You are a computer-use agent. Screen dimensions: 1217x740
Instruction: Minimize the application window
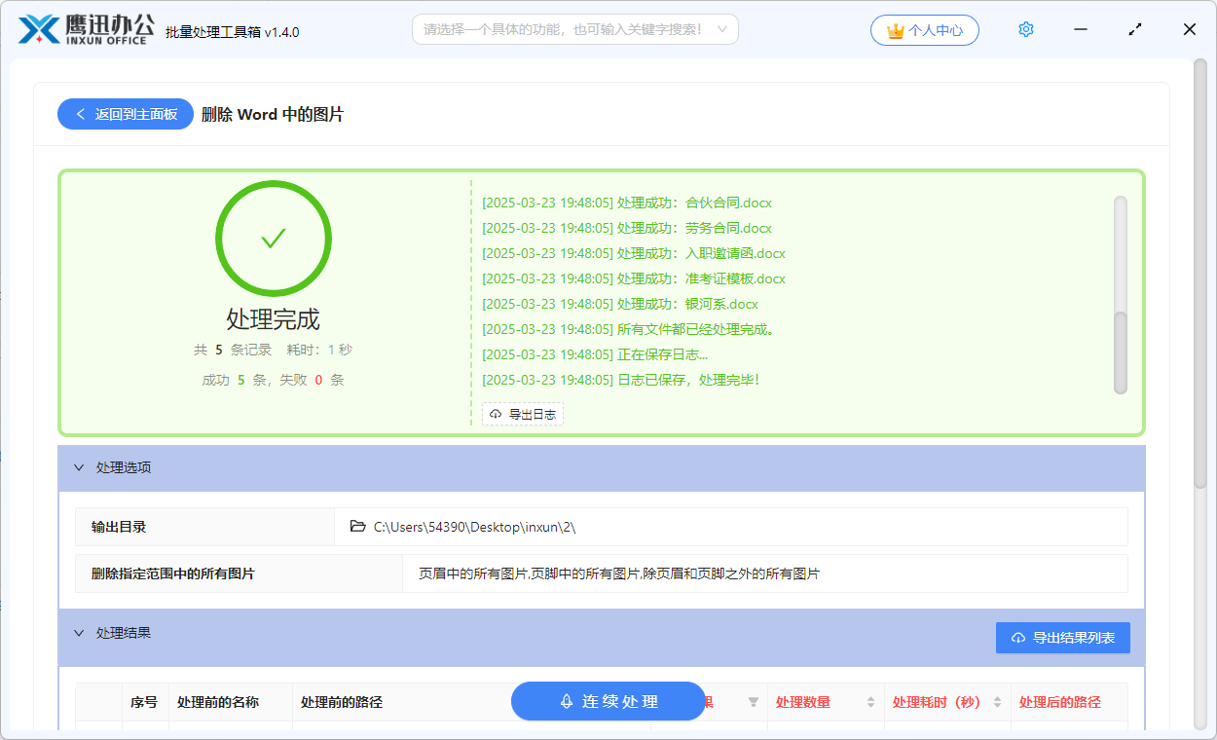coord(1081,29)
